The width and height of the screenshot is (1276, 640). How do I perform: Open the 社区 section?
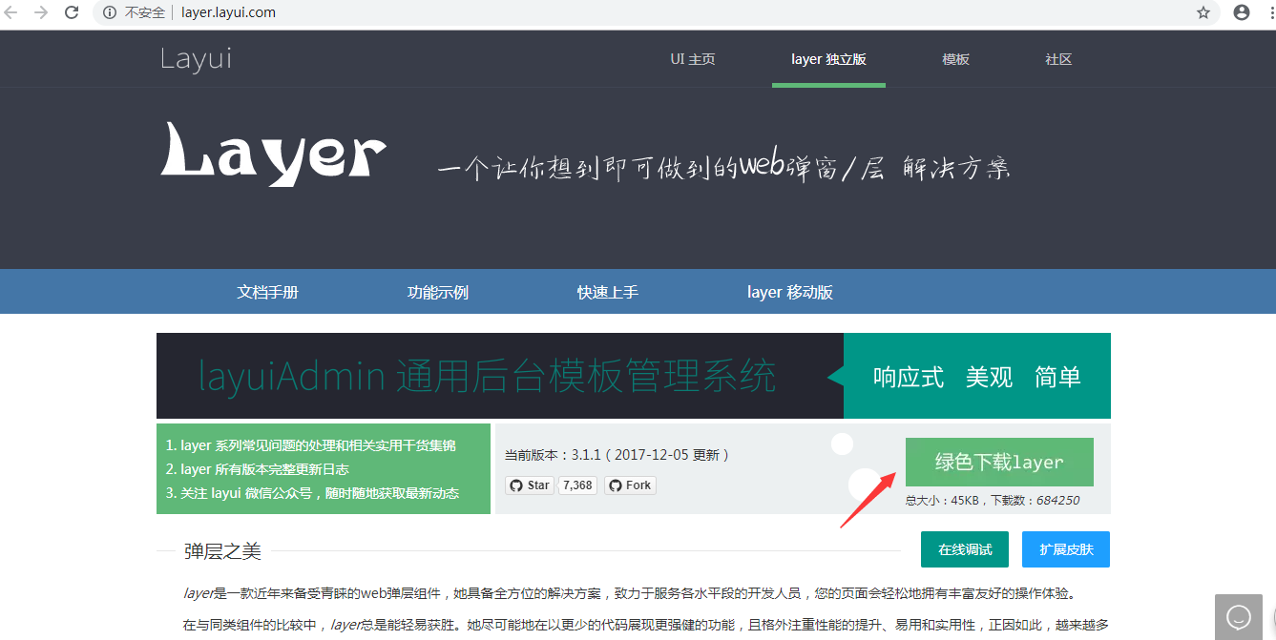click(x=1057, y=58)
